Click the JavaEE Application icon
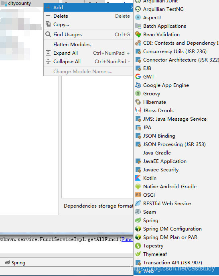 click(138, 161)
